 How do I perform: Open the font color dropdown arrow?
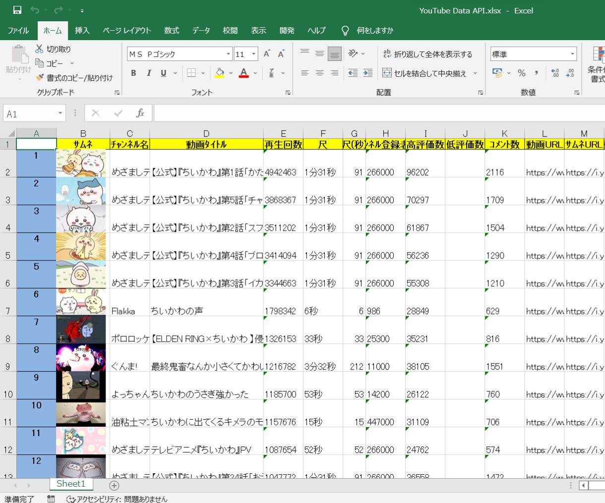255,73
